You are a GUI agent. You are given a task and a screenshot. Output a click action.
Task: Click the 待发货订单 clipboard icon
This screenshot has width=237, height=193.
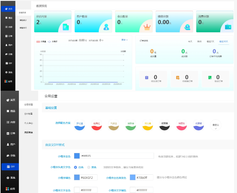pyautogui.click(x=146, y=78)
